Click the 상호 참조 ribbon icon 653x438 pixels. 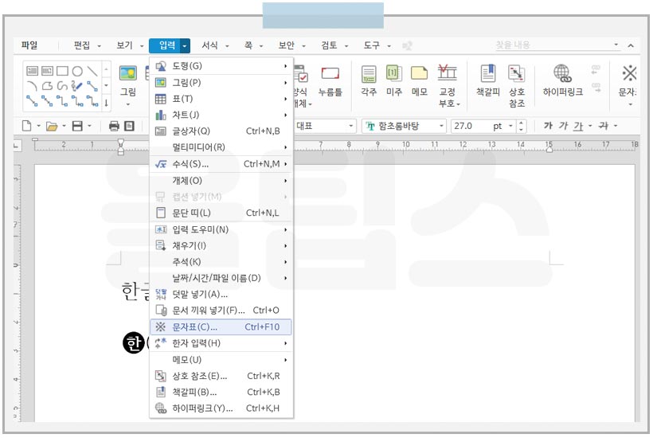pos(517,86)
